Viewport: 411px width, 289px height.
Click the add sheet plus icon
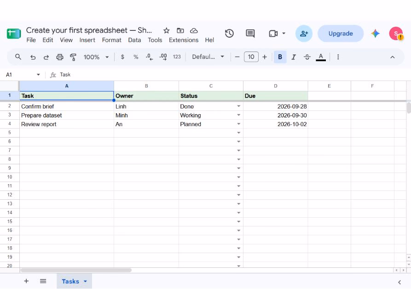tap(26, 281)
